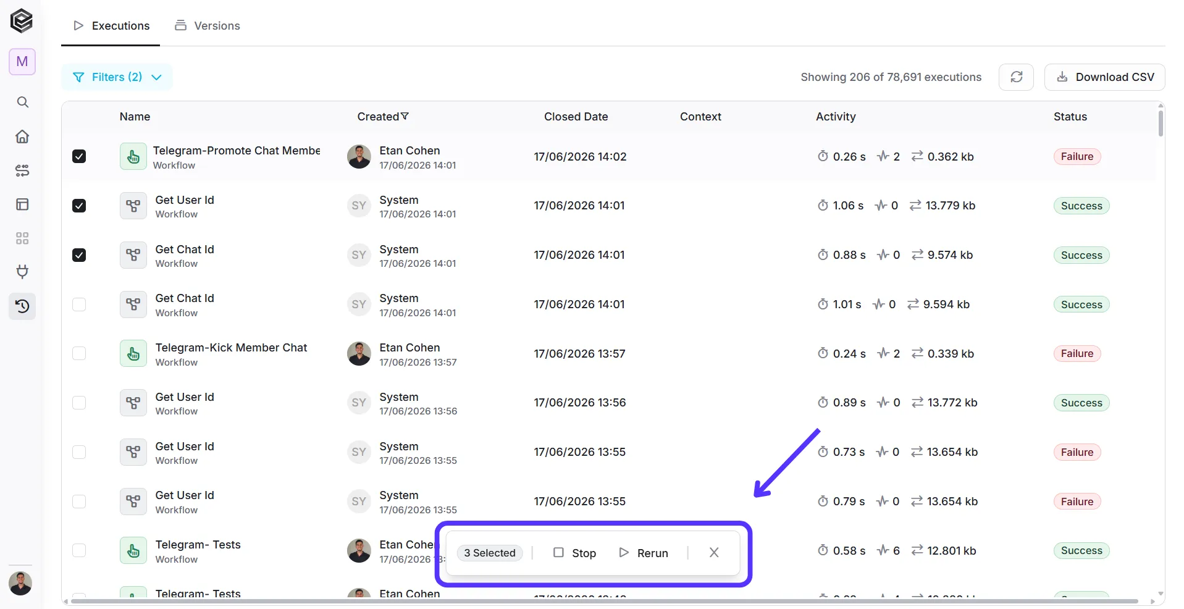Uncheck the Telegram-Promote Chat Member row checkbox

(79, 156)
